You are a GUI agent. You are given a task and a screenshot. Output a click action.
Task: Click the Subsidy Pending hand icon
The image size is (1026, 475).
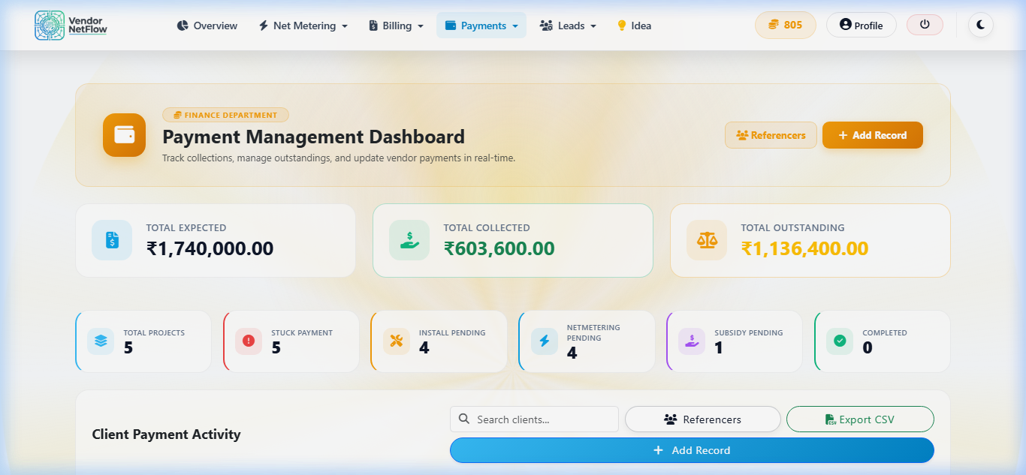692,341
